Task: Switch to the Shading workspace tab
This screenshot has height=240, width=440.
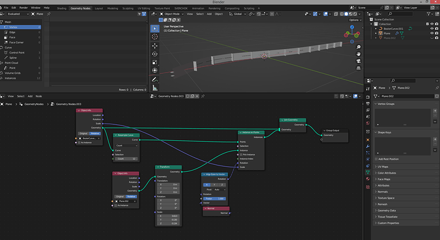Action: coord(61,8)
